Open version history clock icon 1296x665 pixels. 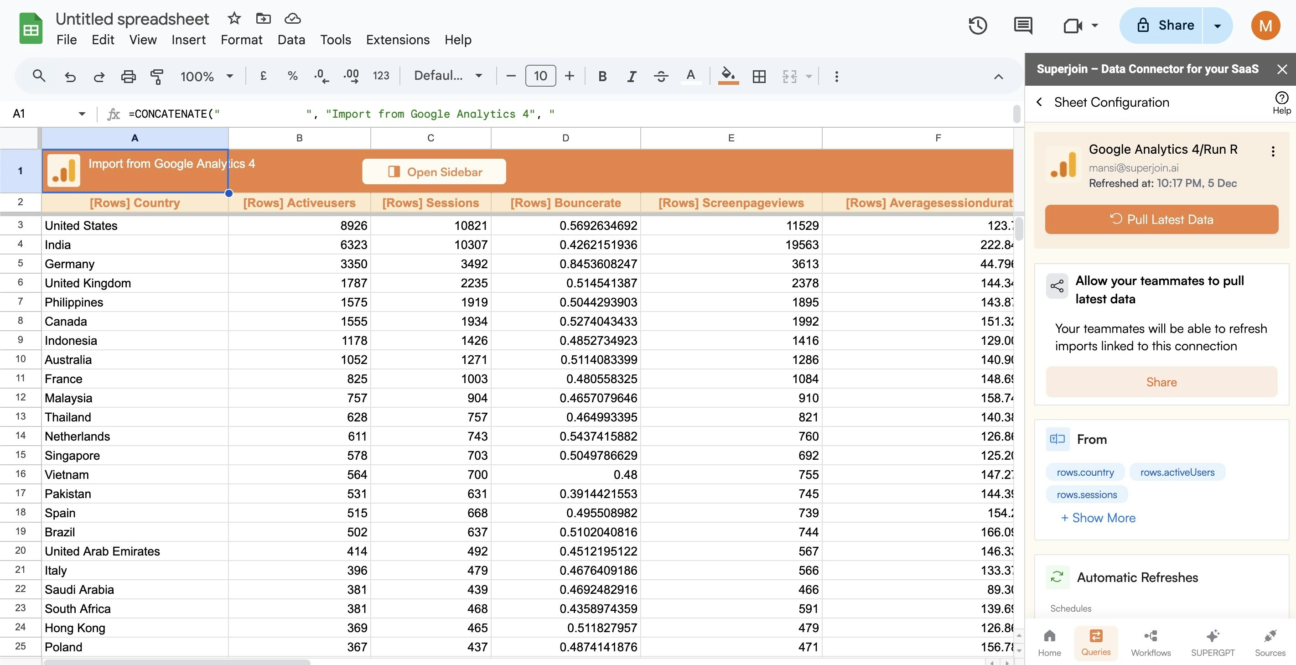[978, 25]
